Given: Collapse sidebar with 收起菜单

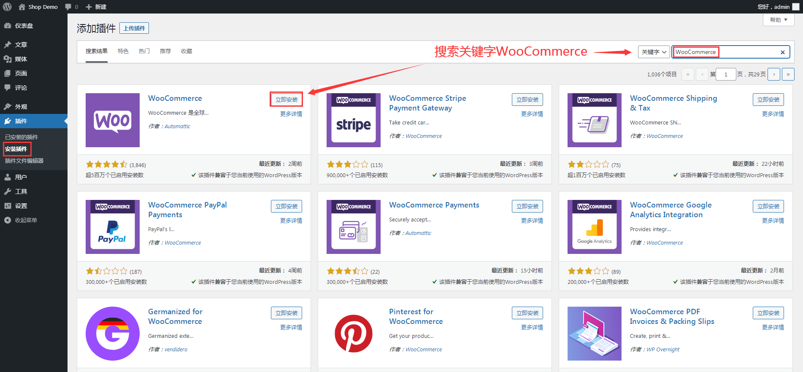Looking at the screenshot, I should point(34,220).
